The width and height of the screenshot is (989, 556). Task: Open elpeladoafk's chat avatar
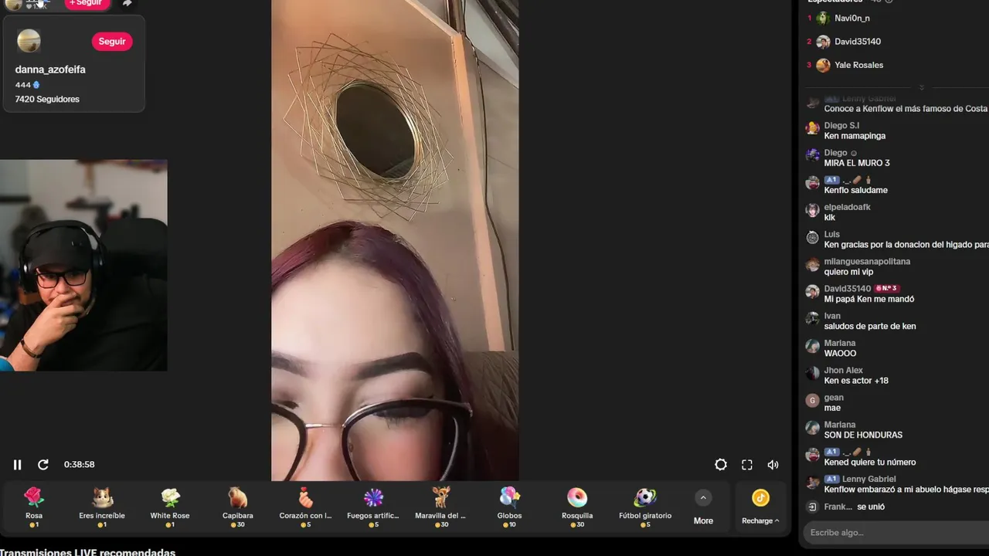tap(812, 210)
